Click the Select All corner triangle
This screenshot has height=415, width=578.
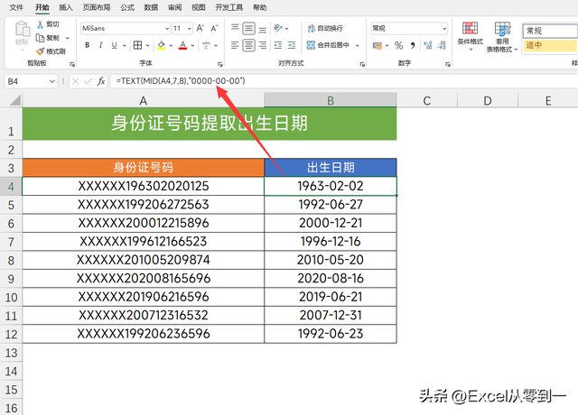click(14, 100)
